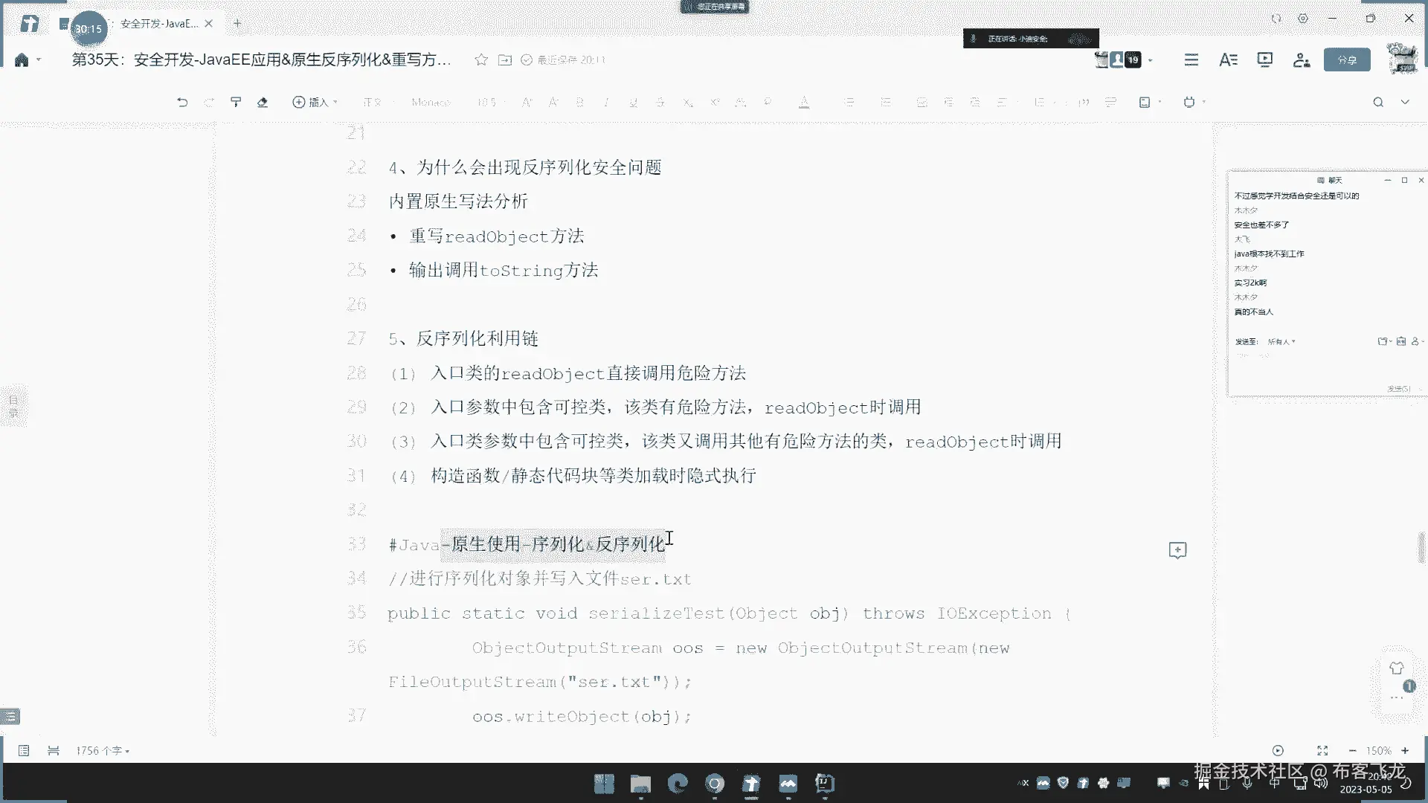Click the blue 分享 share button
The image size is (1428, 803).
[1347, 59]
